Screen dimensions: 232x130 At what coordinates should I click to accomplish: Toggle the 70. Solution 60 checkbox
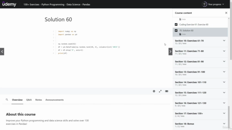pyautogui.click(x=176, y=30)
